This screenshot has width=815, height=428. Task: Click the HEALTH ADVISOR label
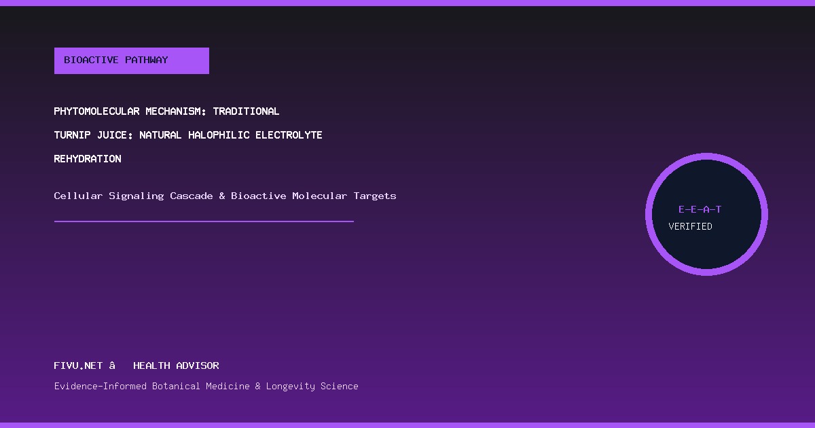176,365
